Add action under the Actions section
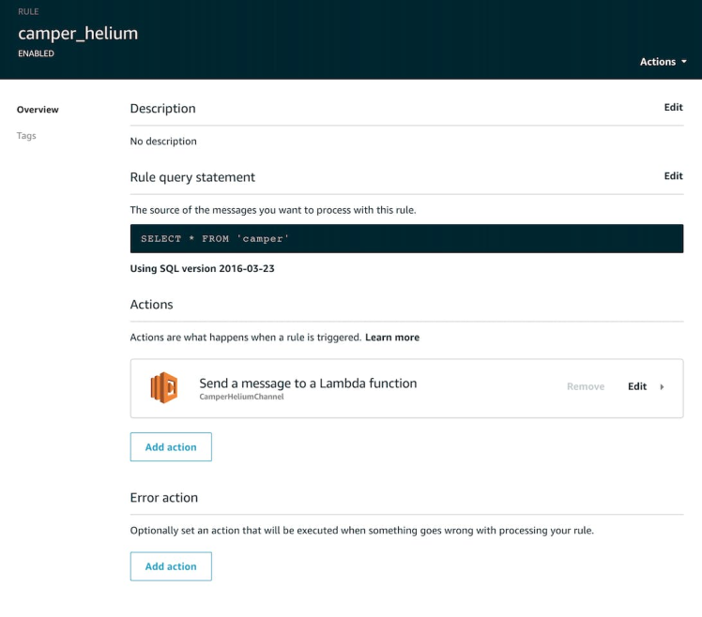702x617 pixels. 171,447
